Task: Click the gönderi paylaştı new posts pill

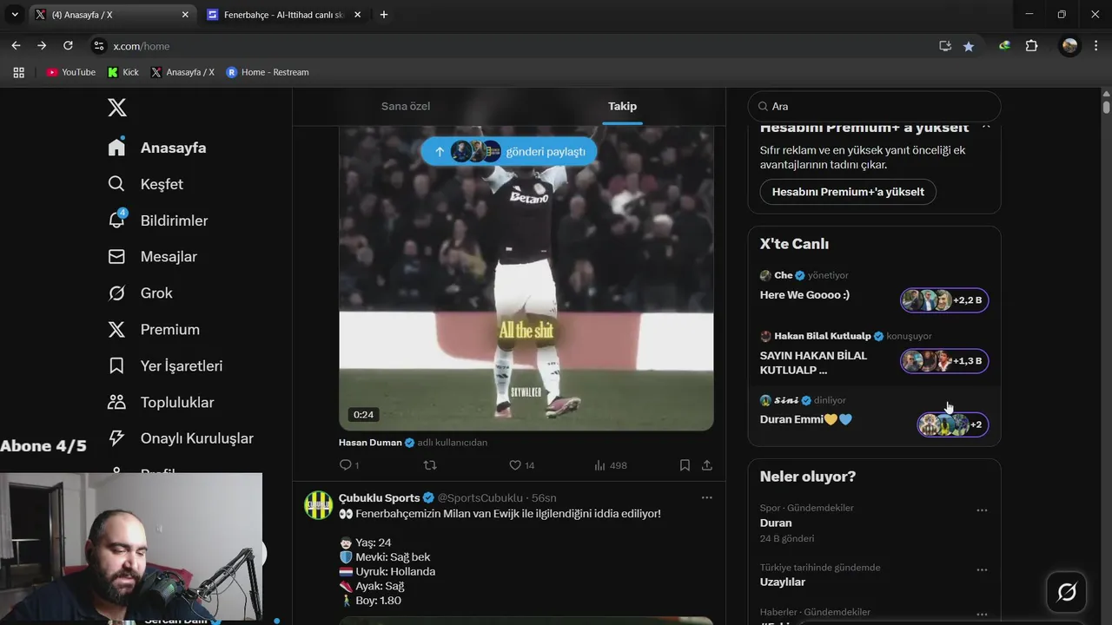Action: coord(509,151)
